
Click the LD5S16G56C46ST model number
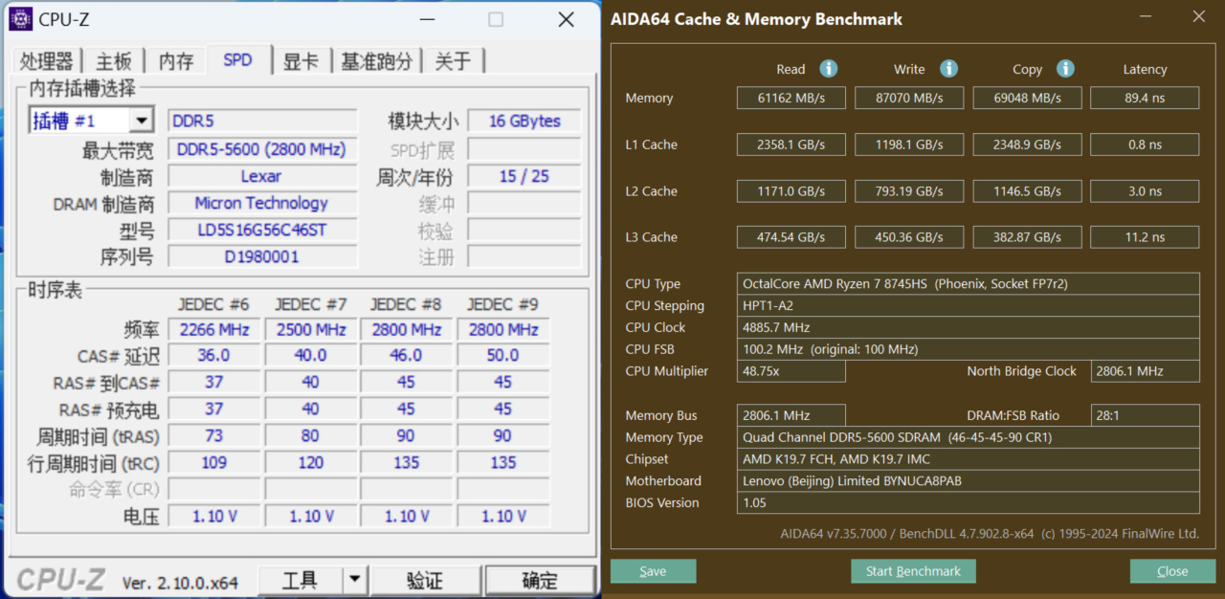(262, 230)
